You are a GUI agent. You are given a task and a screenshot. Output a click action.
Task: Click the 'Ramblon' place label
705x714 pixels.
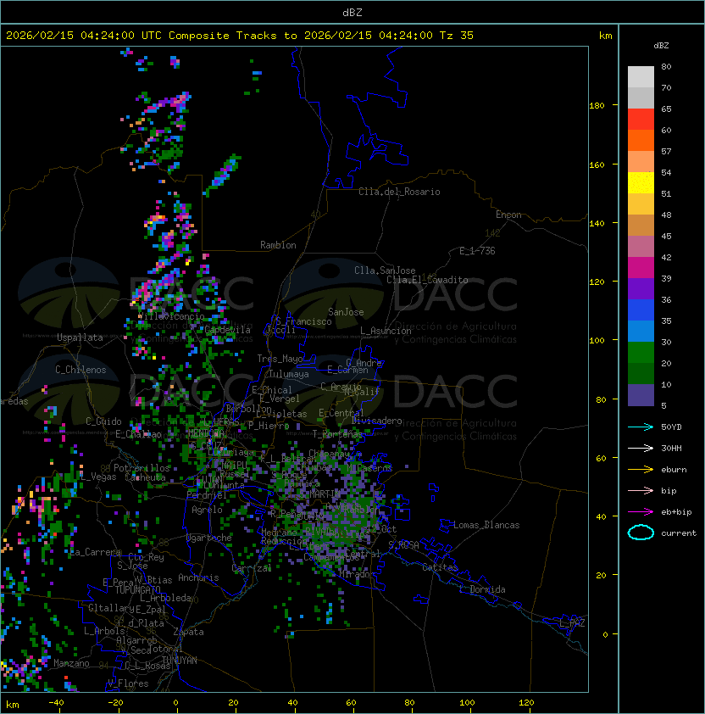click(278, 245)
